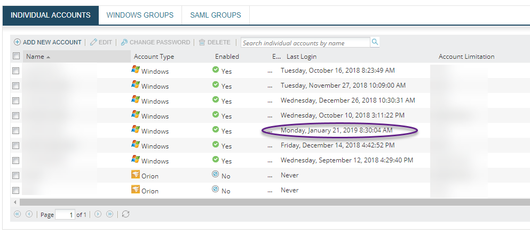Open the Individual Accounts tab
This screenshot has height=234, width=530.
point(51,15)
